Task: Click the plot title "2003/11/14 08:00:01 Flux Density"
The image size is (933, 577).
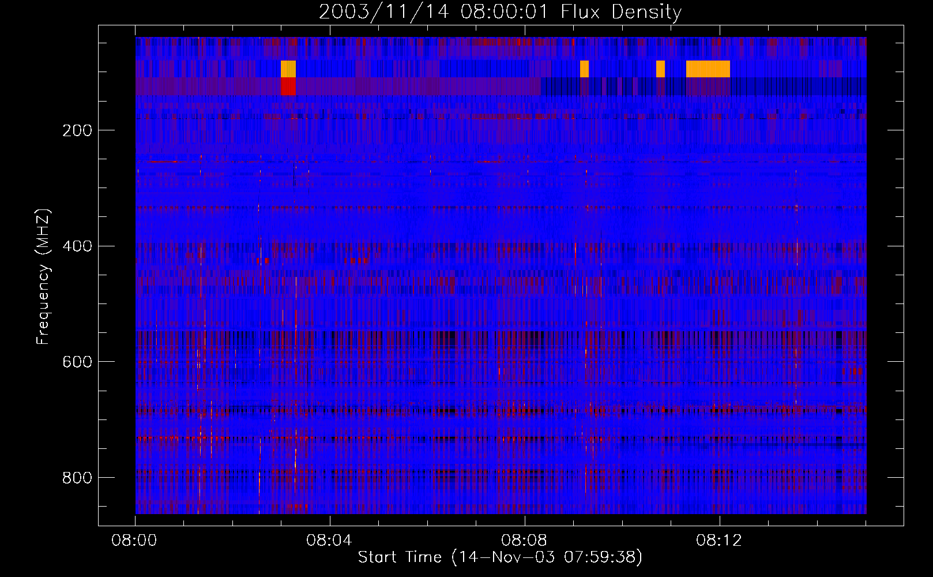Action: [500, 11]
